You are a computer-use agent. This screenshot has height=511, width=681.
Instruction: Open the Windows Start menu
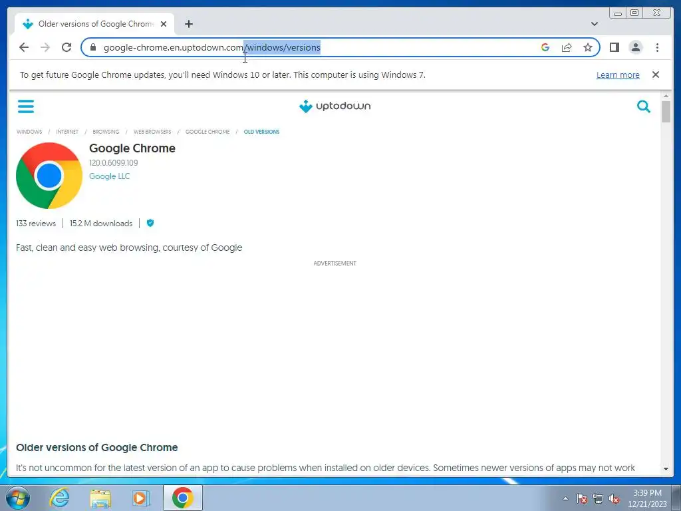18,498
